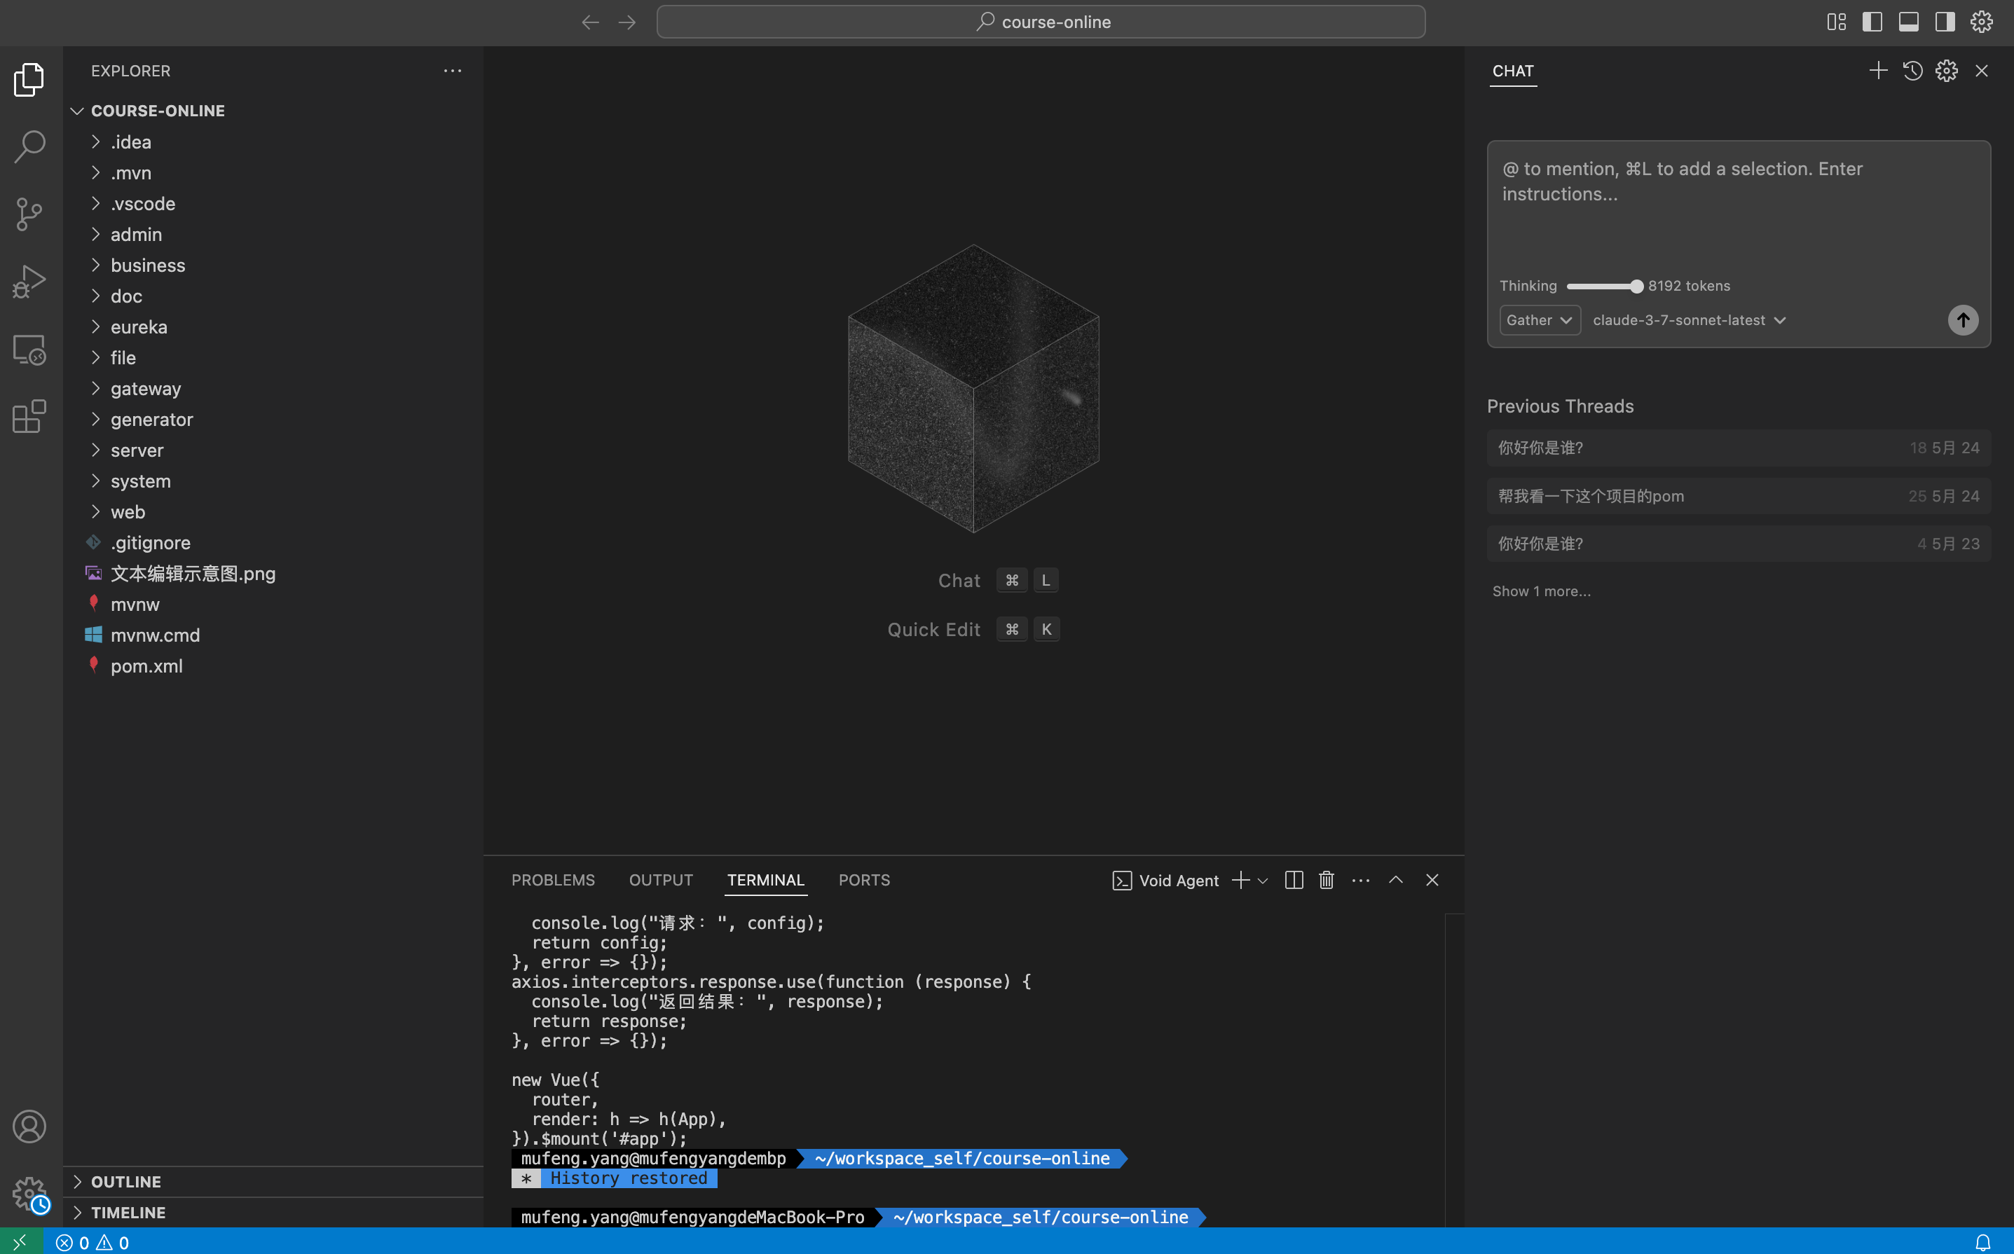The image size is (2014, 1254).
Task: Start a new chat thread with plus icon
Action: [x=1878, y=71]
